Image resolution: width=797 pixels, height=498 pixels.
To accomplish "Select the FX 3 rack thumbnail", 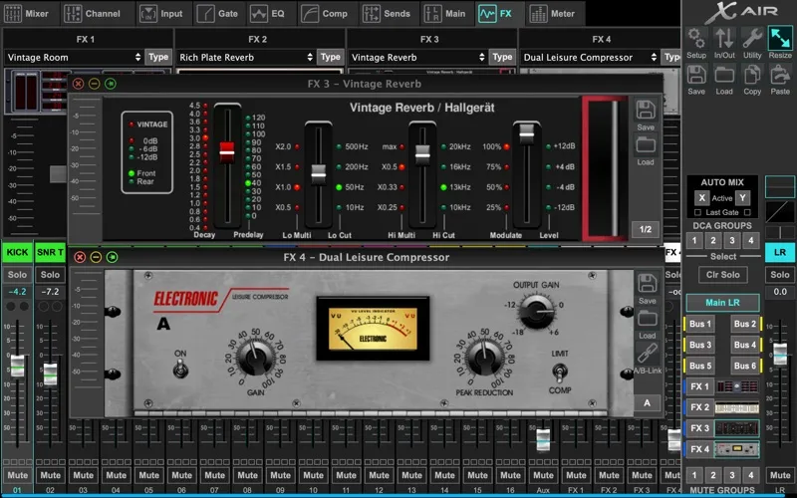I will [x=737, y=428].
